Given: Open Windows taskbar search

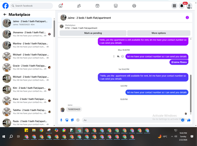Looking at the screenshot, I should point(11,137).
